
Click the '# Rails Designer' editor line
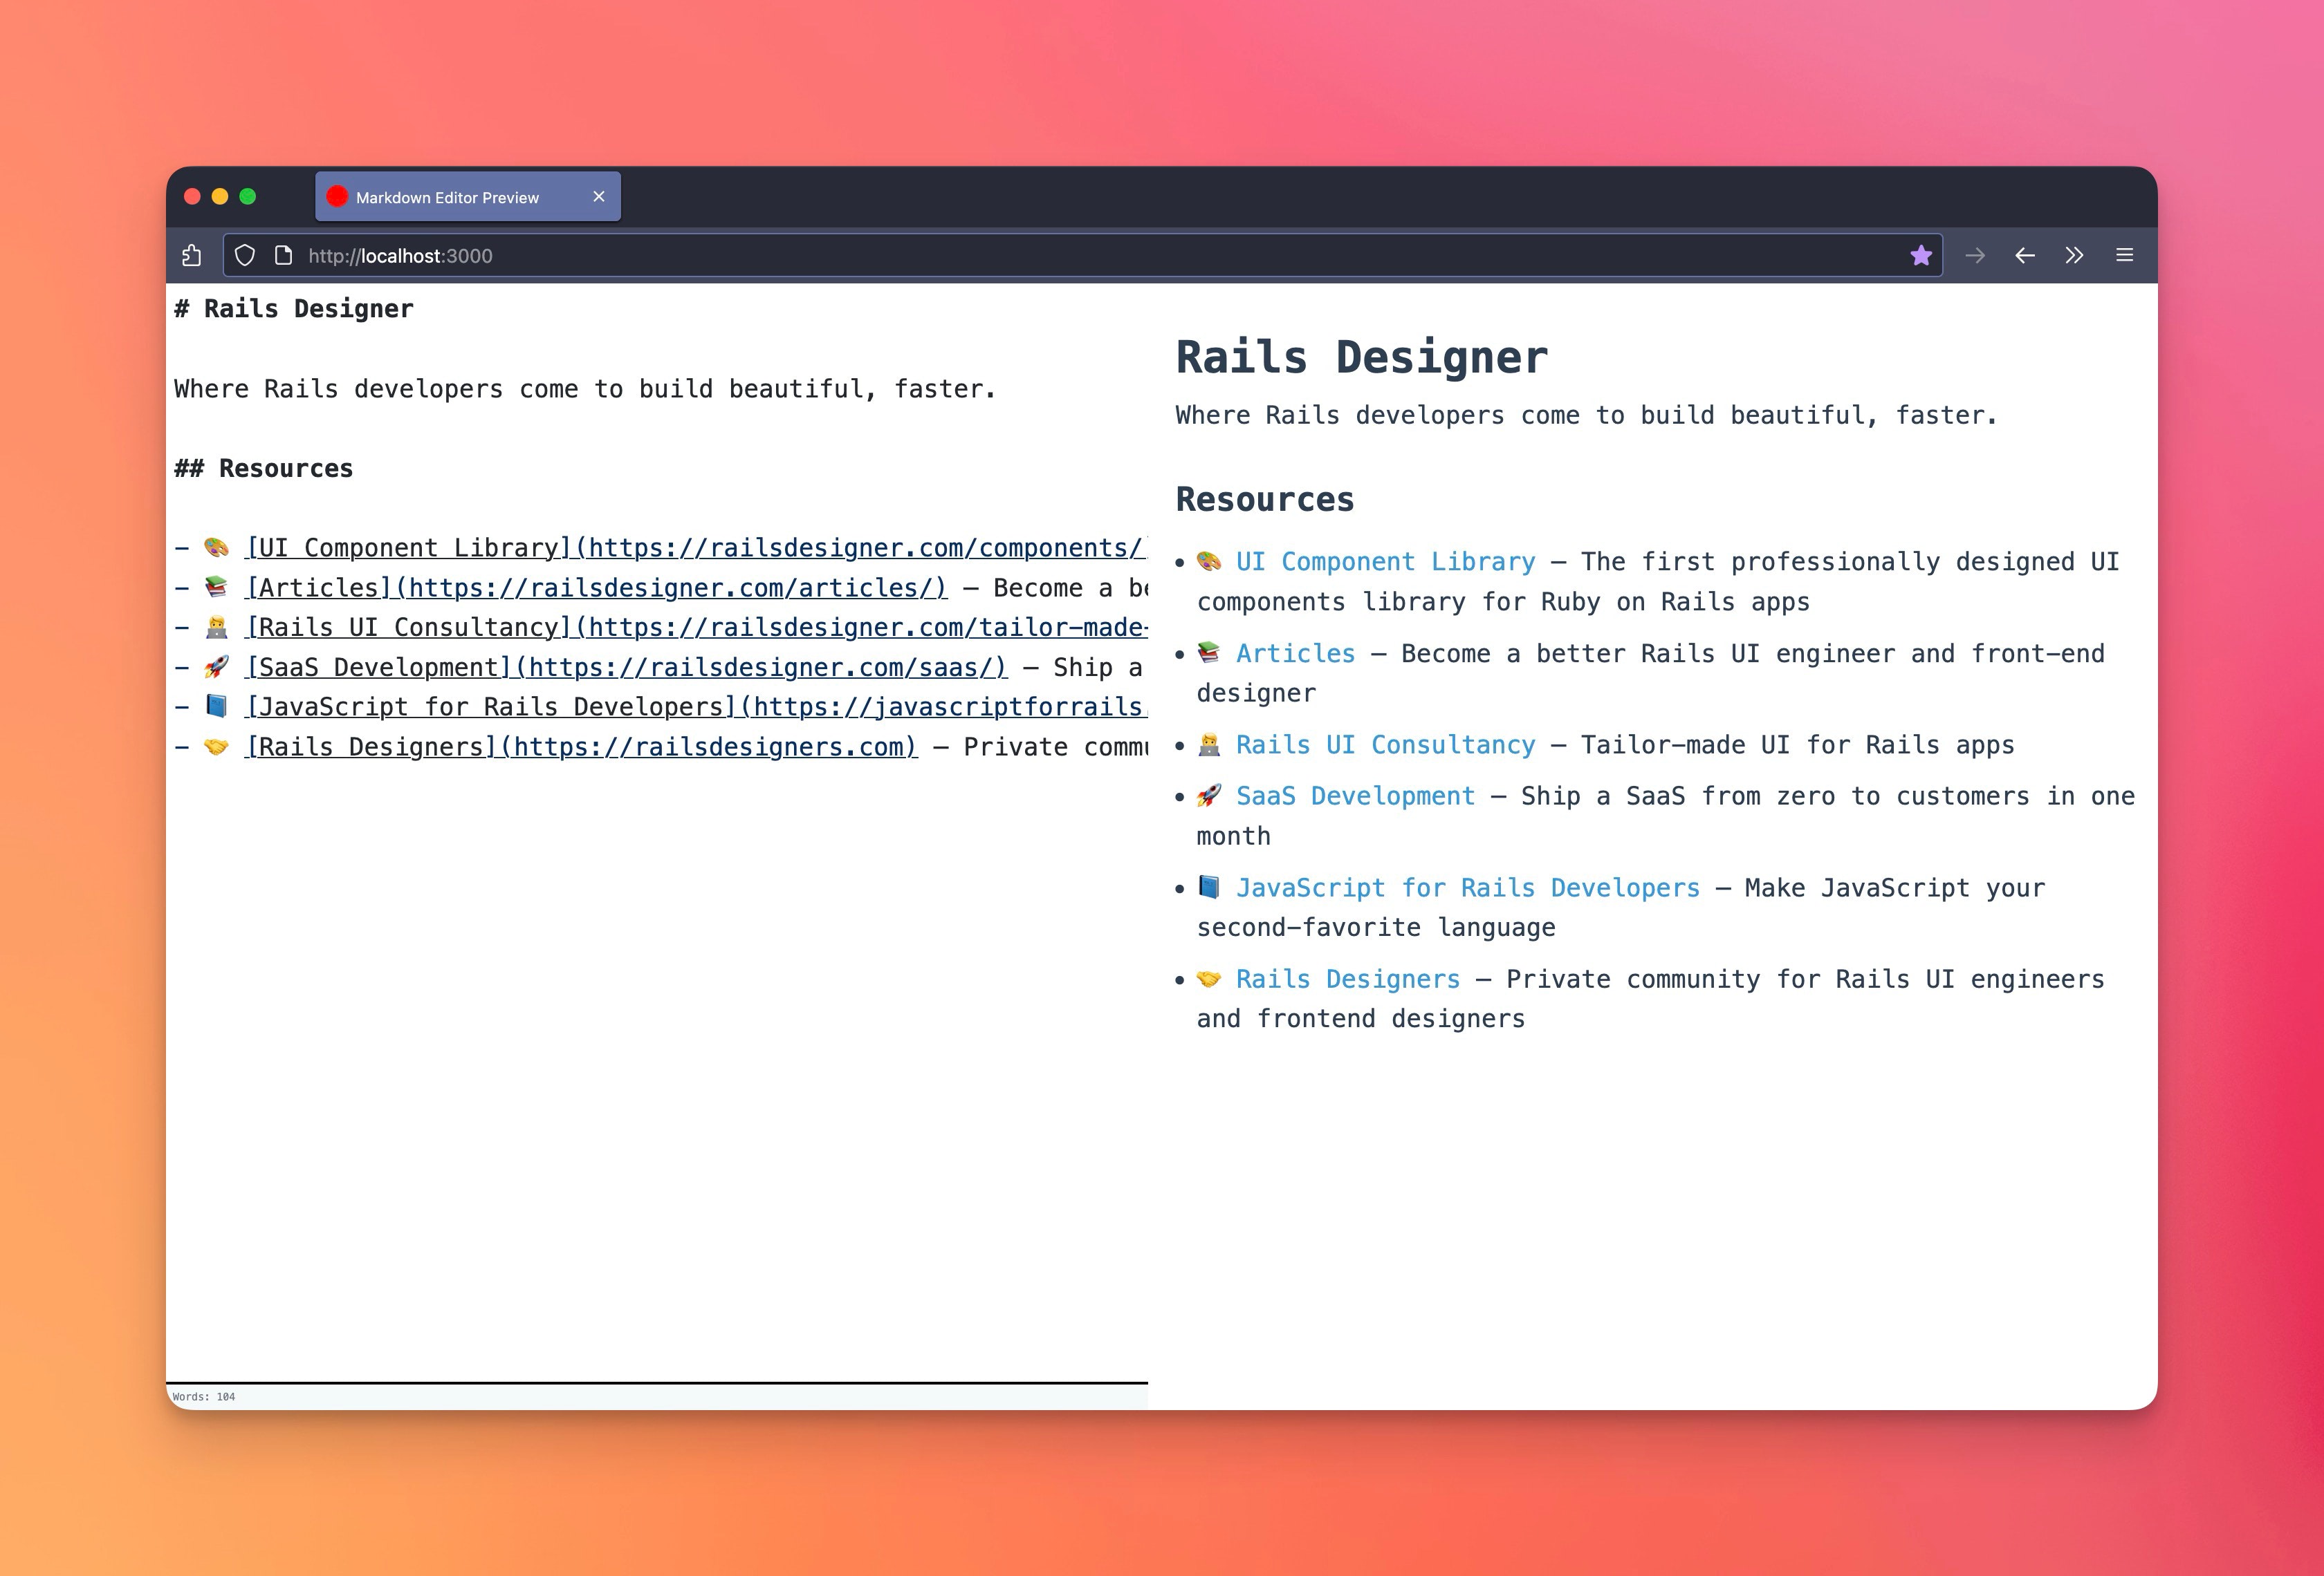tap(293, 309)
